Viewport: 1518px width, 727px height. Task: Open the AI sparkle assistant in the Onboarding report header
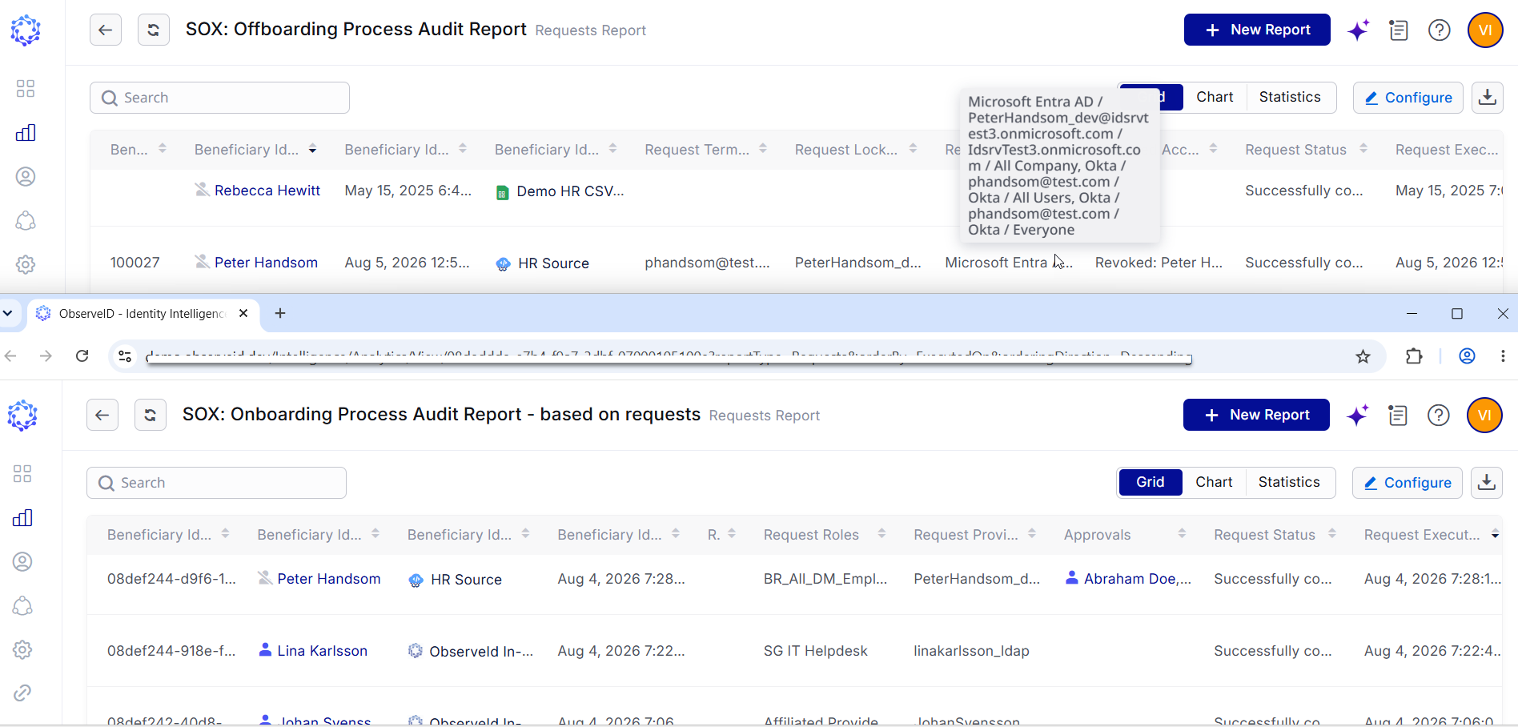(1358, 416)
